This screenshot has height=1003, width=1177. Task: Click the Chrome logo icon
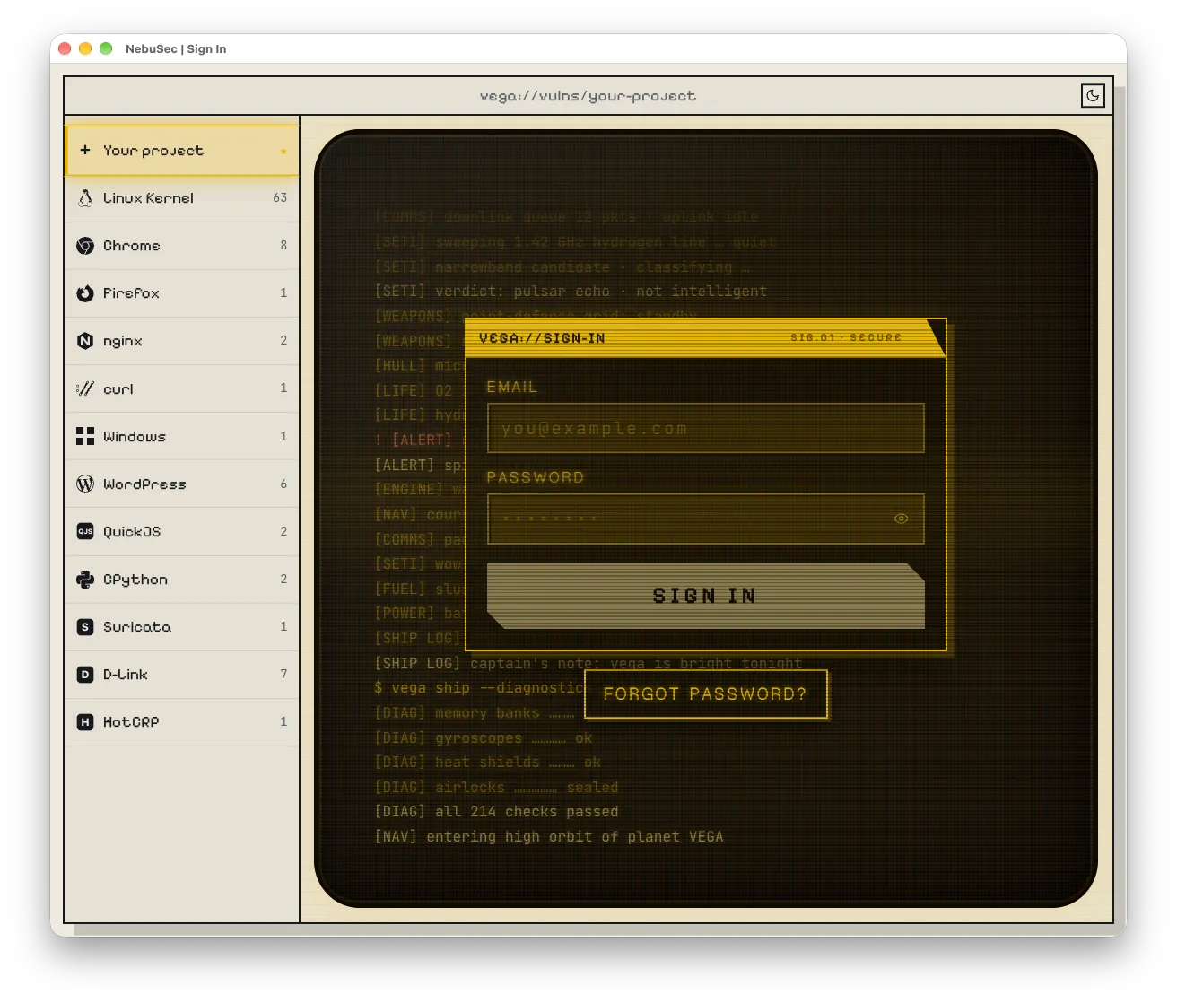point(85,246)
